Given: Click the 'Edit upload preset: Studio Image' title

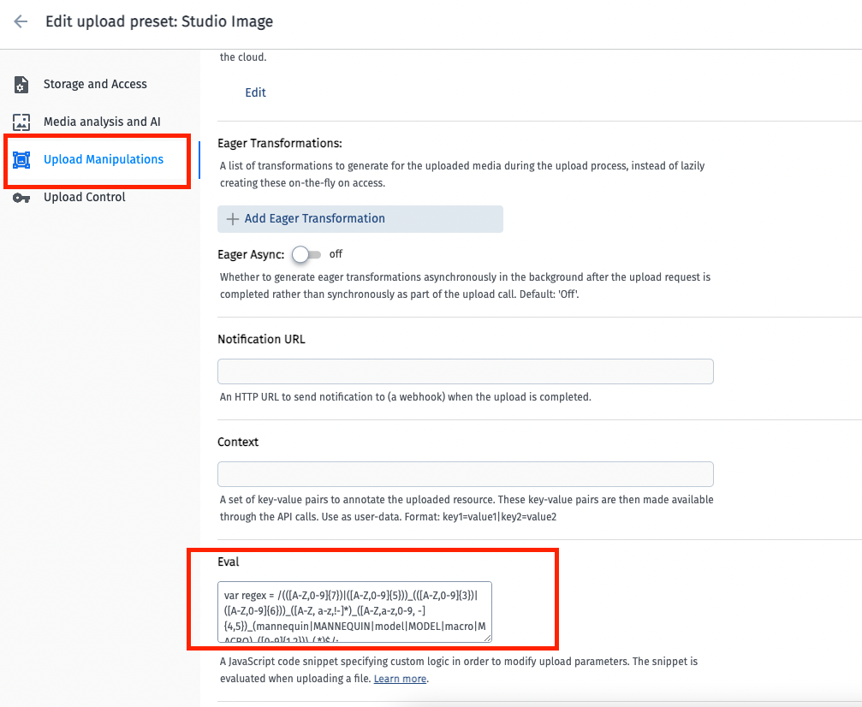Looking at the screenshot, I should coord(159,21).
